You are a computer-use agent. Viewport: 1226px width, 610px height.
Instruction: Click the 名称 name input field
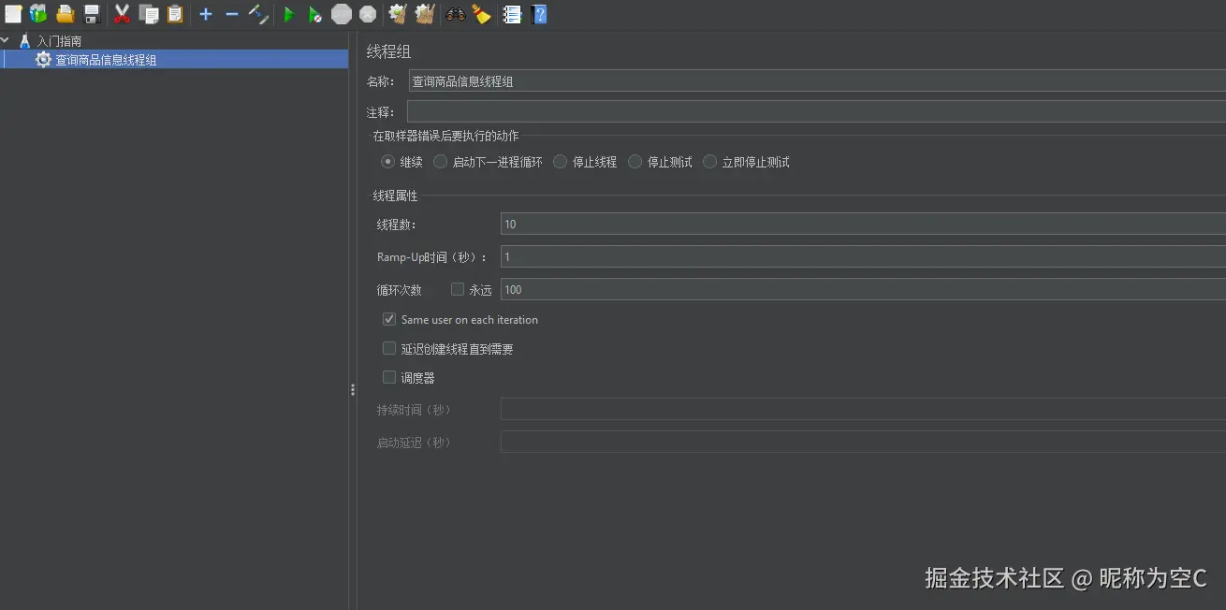click(x=817, y=81)
